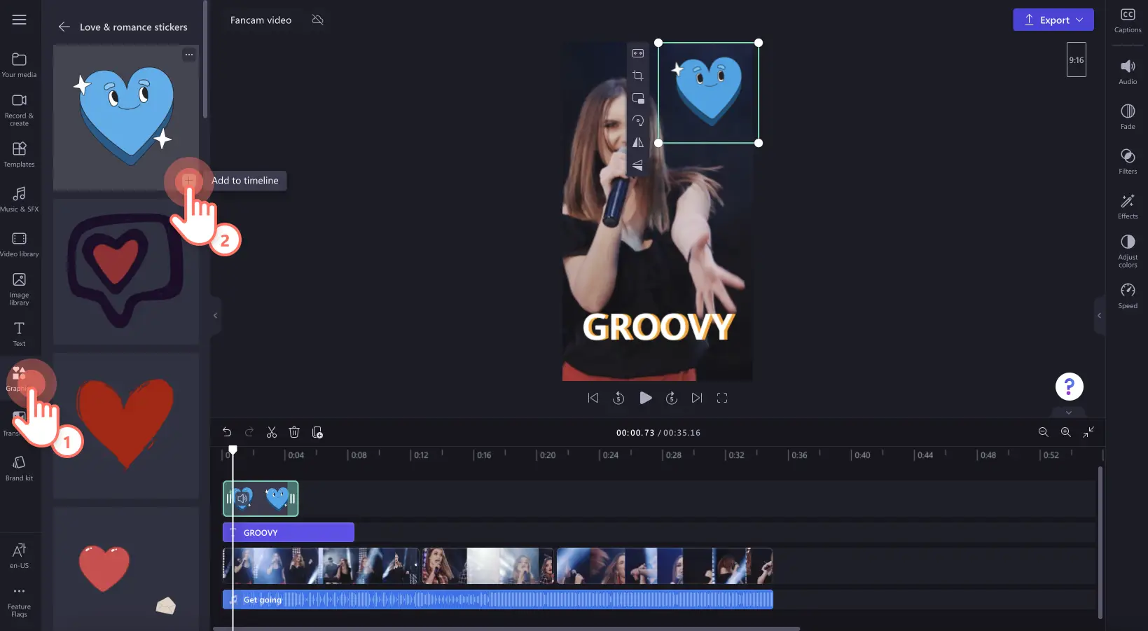Collapse the left sticker panel
This screenshot has height=631, width=1148.
point(215,315)
